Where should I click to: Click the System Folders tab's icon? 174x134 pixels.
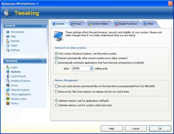pos(90,24)
